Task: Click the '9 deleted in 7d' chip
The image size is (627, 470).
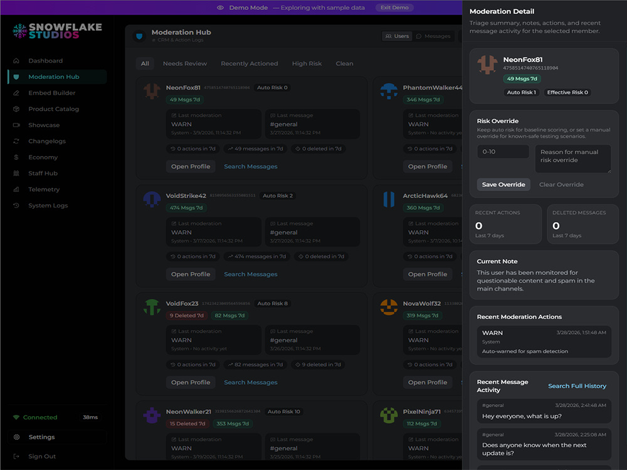Action: [318, 365]
